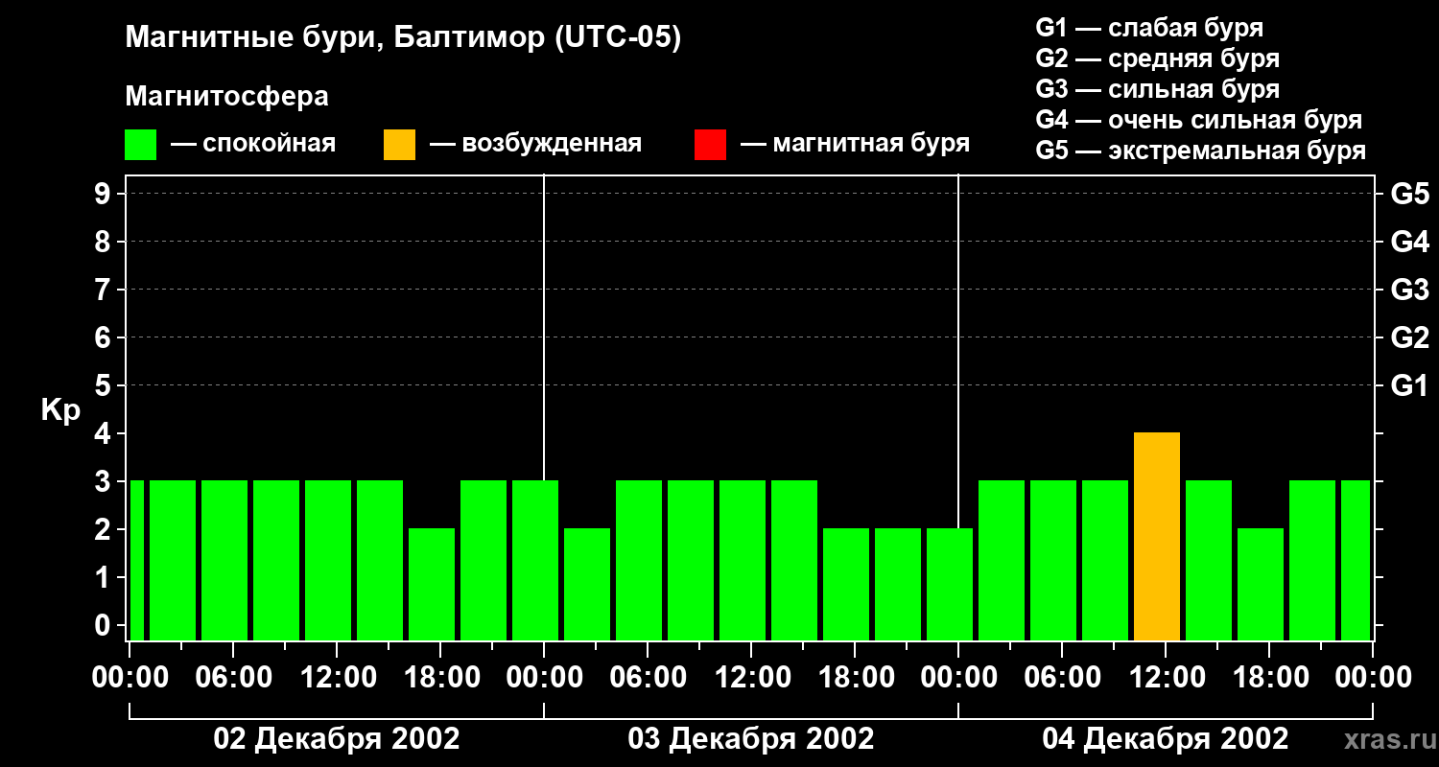Select the '12:00' time label above 03 Декабря
The height and width of the screenshot is (767, 1439).
tap(751, 678)
